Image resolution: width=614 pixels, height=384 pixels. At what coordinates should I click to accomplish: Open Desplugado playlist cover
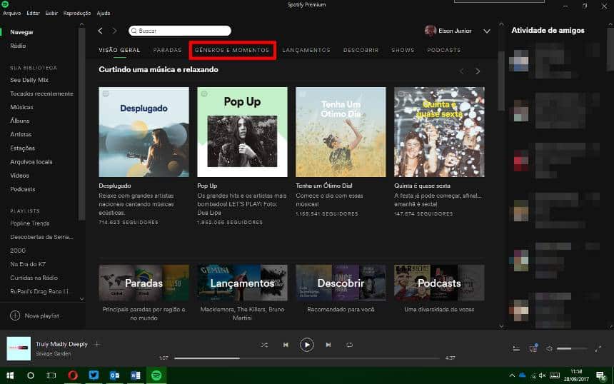tap(144, 132)
